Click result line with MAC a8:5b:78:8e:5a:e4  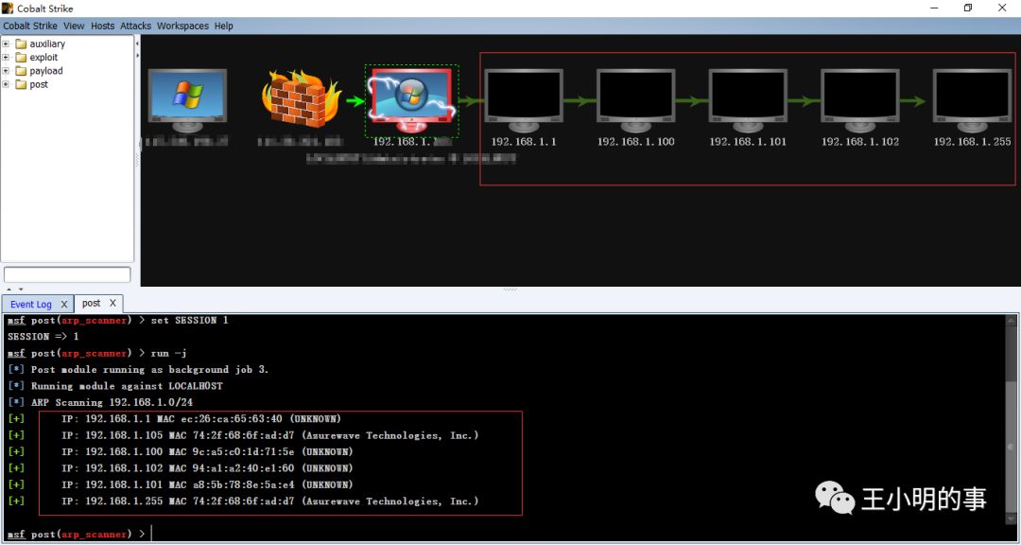point(181,484)
